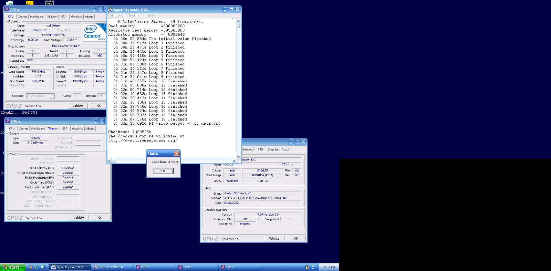Open About tab in mainboard CPU-Z window
551x271 pixels.
[x=285, y=149]
